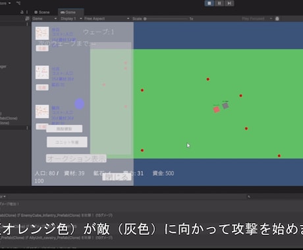Image resolution: width=303 pixels, height=250 pixels.
Task: Click the ウェーブ:1 wave label
Action: coord(99,32)
